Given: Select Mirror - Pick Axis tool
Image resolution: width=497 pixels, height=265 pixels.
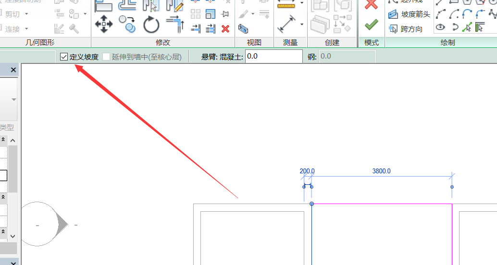Looking at the screenshot, I should (x=151, y=5).
